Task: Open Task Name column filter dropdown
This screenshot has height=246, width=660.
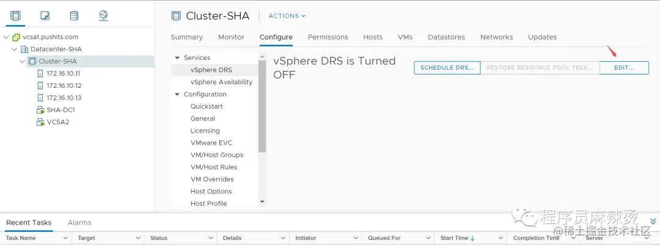Action: click(x=65, y=238)
